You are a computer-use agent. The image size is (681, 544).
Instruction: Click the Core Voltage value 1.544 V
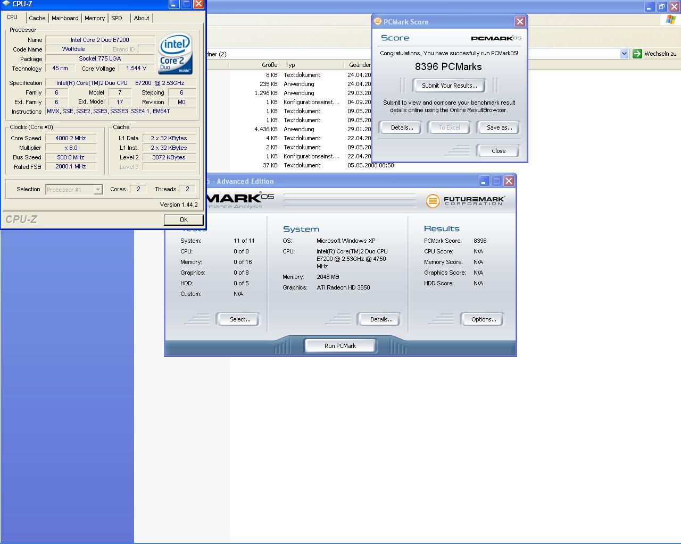pos(136,68)
